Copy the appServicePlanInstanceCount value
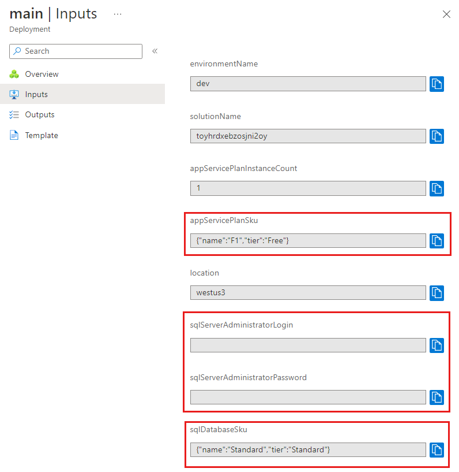459x472 pixels. tap(437, 188)
